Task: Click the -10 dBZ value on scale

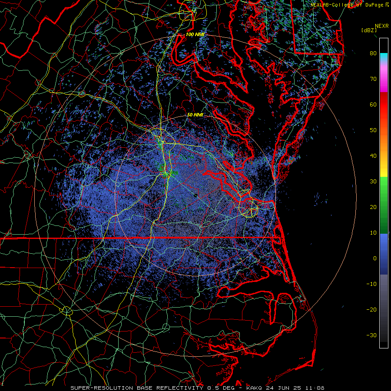Action: pyautogui.click(x=371, y=284)
